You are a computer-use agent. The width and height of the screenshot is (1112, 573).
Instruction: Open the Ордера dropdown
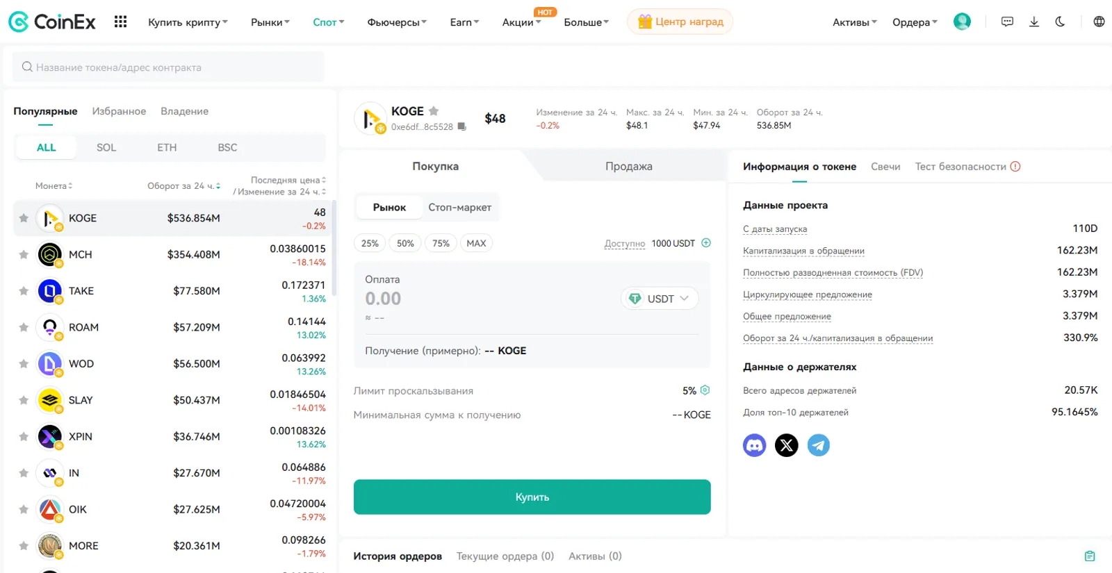pos(915,22)
